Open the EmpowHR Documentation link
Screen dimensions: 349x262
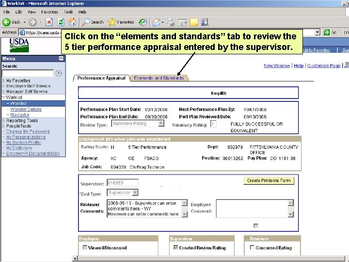[x=33, y=153]
